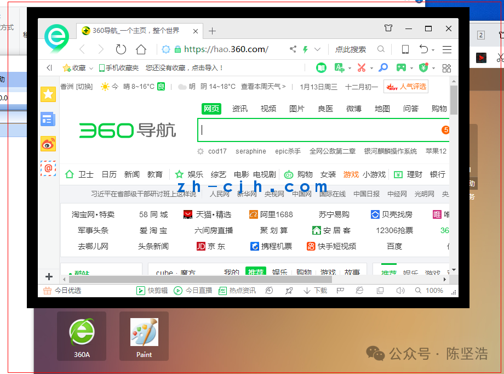Open the browser hamburger menu

pyautogui.click(x=447, y=49)
